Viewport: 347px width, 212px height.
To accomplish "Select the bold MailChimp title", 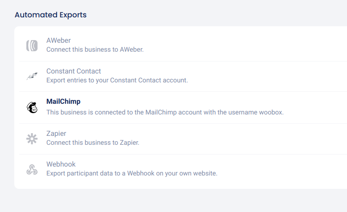I will tap(63, 102).
